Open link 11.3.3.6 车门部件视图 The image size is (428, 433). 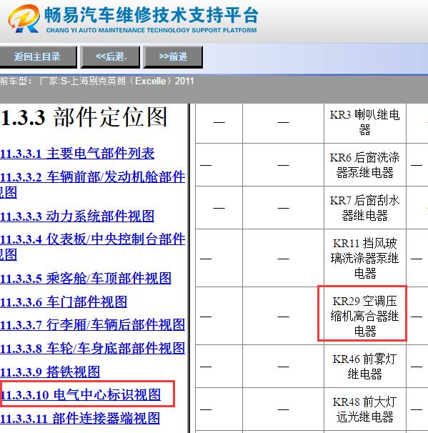[x=64, y=302]
